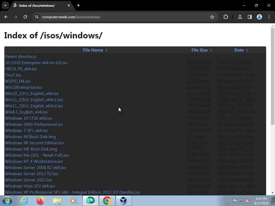Download Win8.1_English_x64.iso

click(x=26, y=112)
